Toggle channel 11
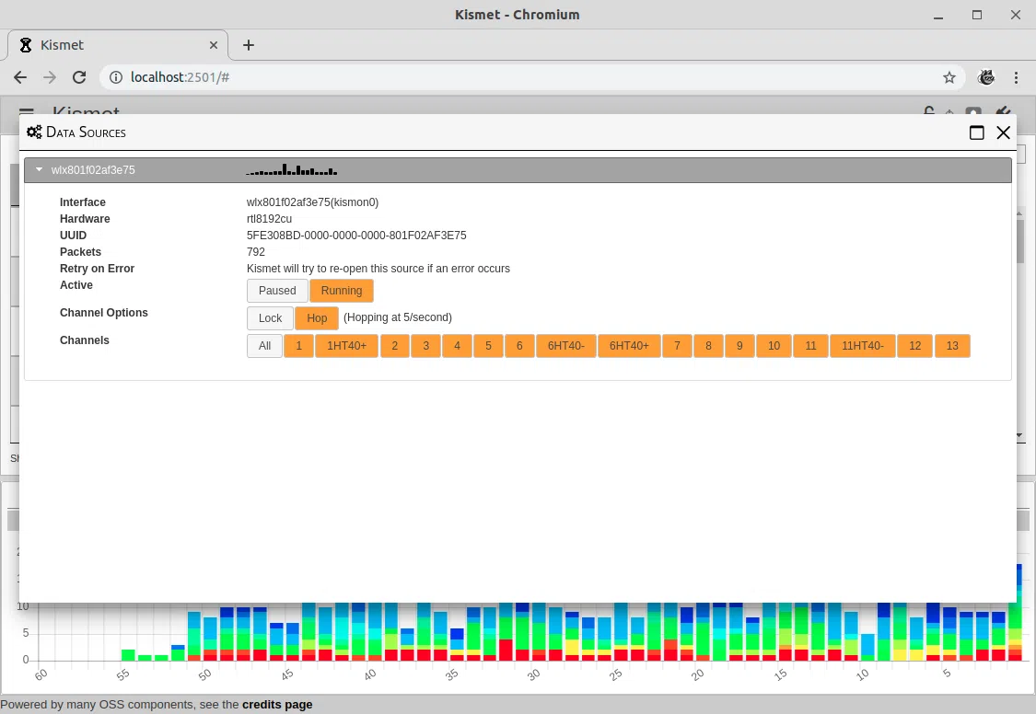1036x714 pixels. tap(810, 346)
